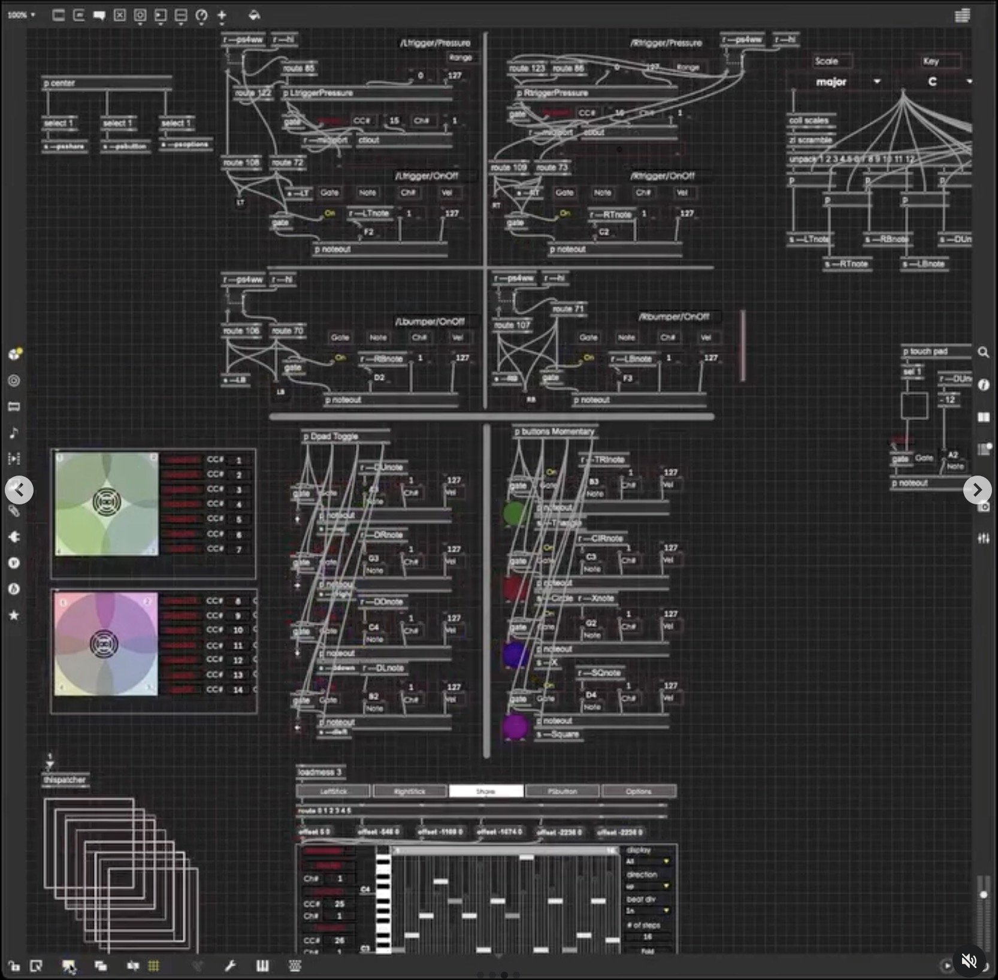Screen dimensions: 998x980
Task: Click the CC# 15 number box in LtriggerPressure
Action: point(395,120)
